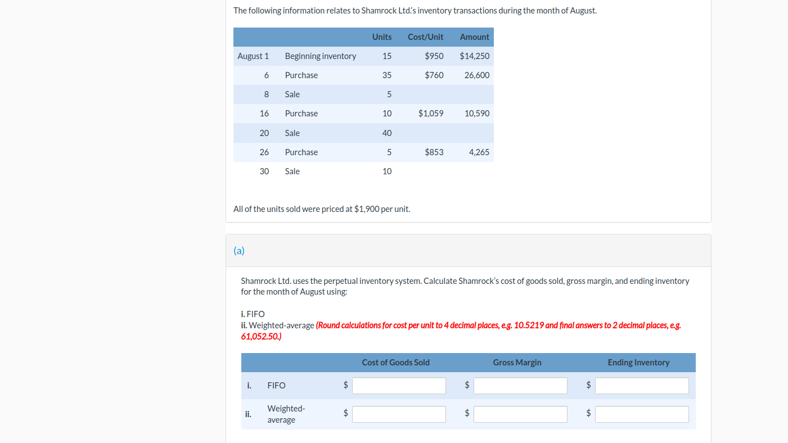Click the Sale label in the August 8 row

click(x=292, y=94)
